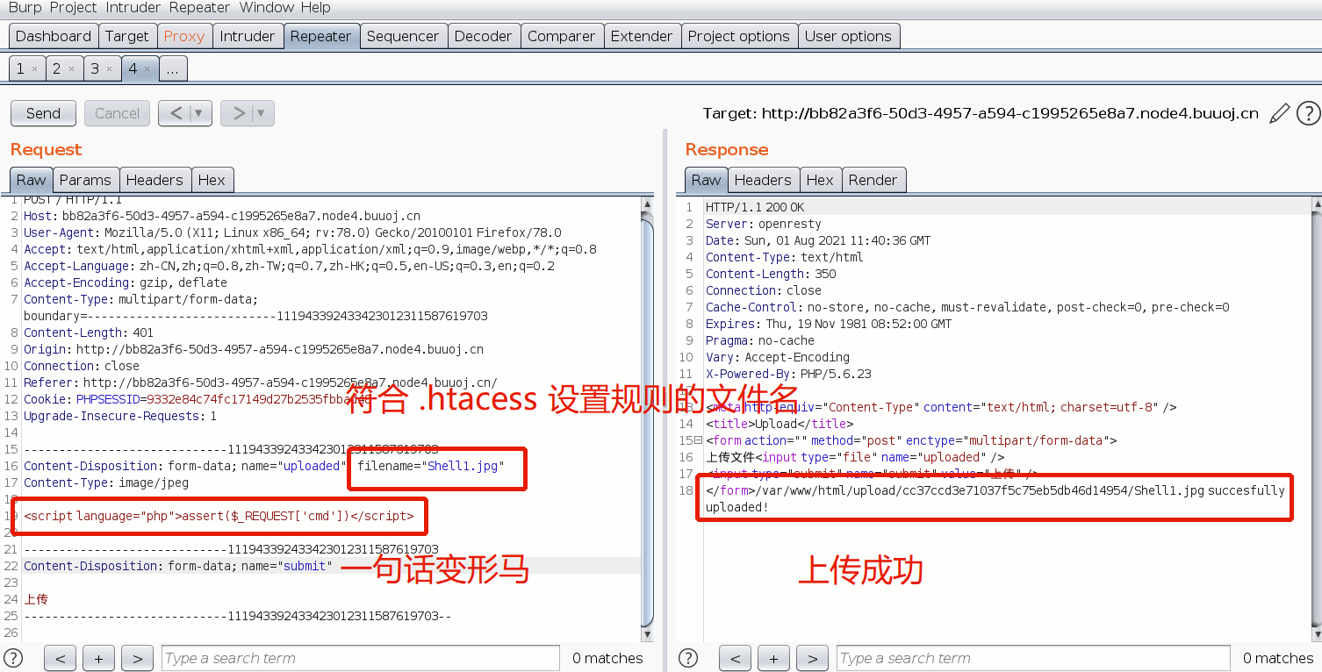Click the PHPSESSID cookie line
This screenshot has width=1322, height=672.
pyautogui.click(x=198, y=399)
